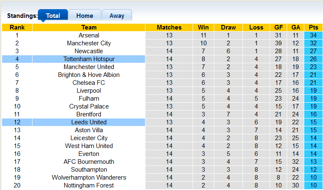Open Manchester United team link
Image resolution: width=323 pixels, height=190 pixels.
tap(89, 67)
